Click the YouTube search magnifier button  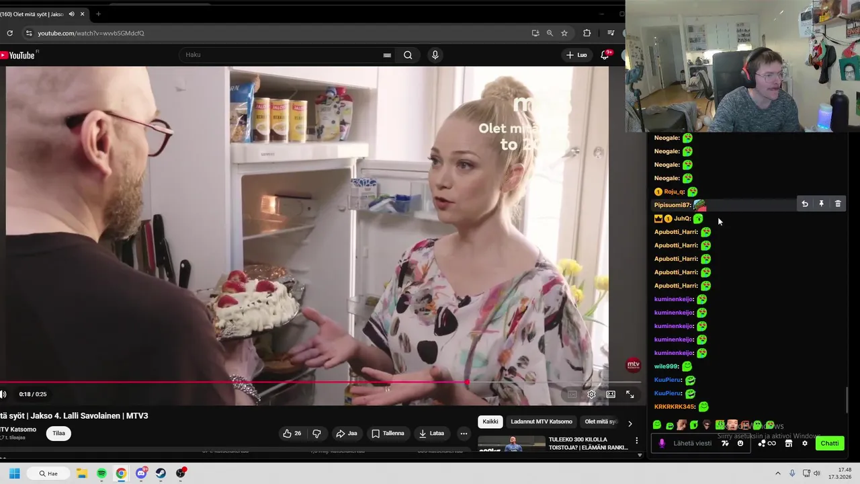coord(408,55)
